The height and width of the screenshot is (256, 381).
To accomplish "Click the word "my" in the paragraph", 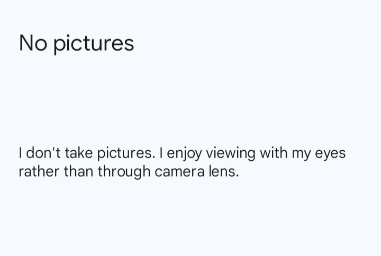I will pos(301,154).
